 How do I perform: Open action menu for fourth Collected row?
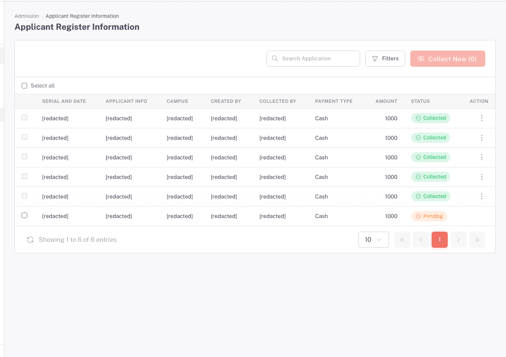point(481,177)
